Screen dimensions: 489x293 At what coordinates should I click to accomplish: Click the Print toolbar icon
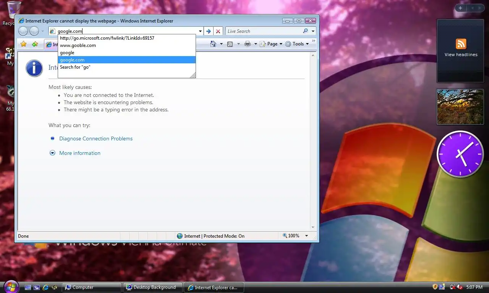(248, 44)
